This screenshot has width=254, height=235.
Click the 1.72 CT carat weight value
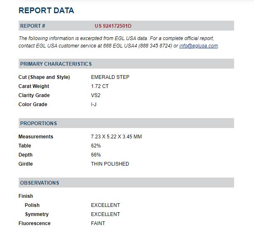click(100, 86)
